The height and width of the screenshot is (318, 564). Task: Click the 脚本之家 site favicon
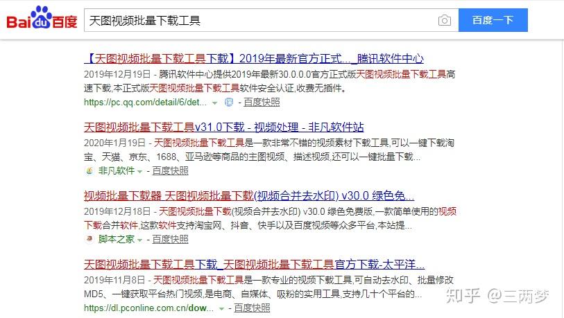point(89,239)
